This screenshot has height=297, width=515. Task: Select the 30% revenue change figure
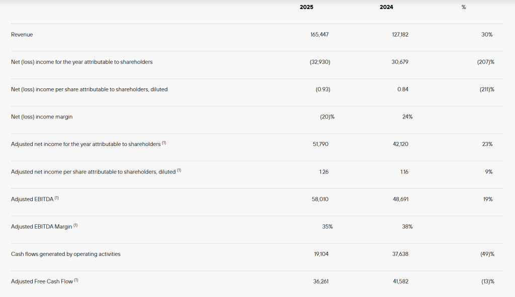(487, 35)
